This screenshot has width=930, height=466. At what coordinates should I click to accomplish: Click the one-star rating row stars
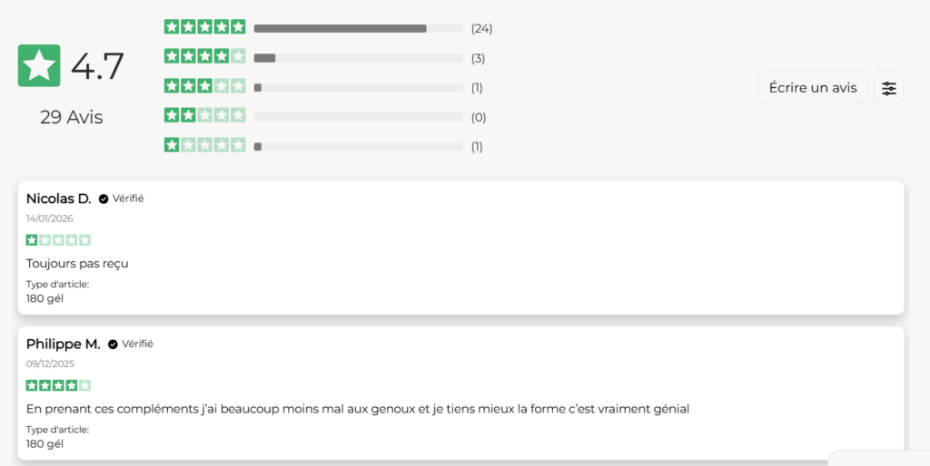[x=204, y=145]
